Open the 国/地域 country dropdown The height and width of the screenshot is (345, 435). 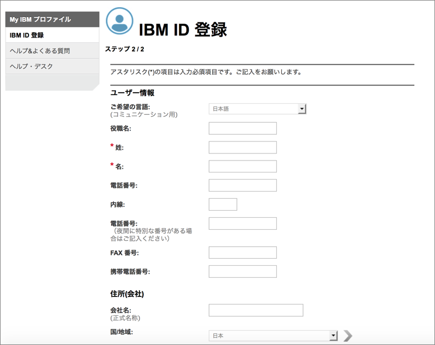[273, 336]
